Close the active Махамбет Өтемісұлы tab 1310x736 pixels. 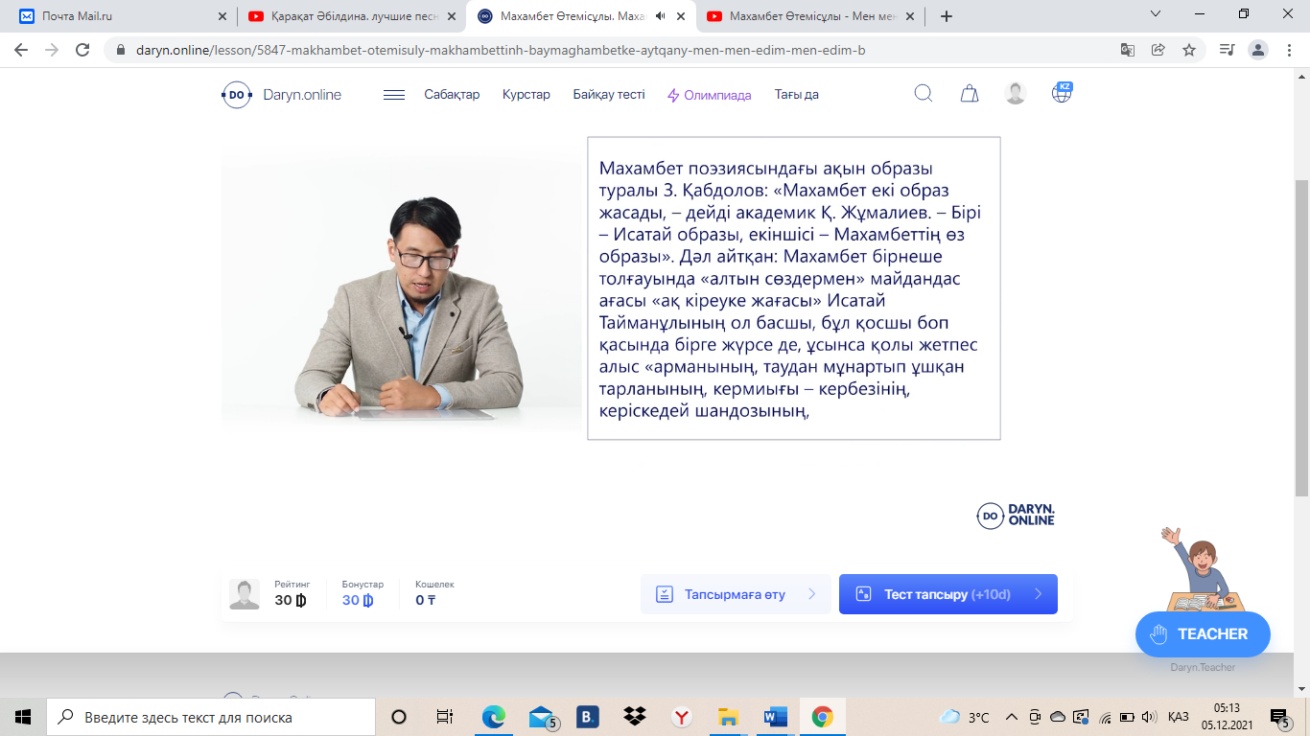coord(681,16)
